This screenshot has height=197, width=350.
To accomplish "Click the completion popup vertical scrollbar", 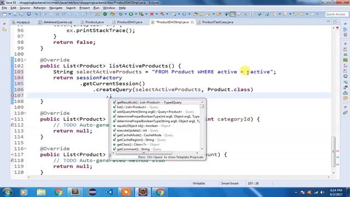I will (x=202, y=126).
